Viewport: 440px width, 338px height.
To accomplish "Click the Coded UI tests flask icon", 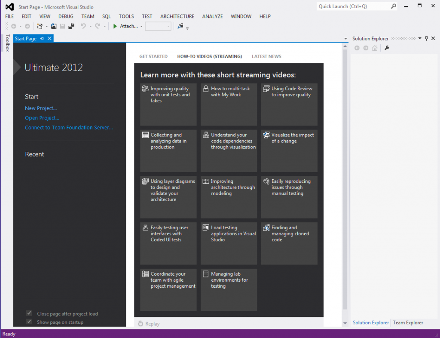I will pyautogui.click(x=145, y=227).
